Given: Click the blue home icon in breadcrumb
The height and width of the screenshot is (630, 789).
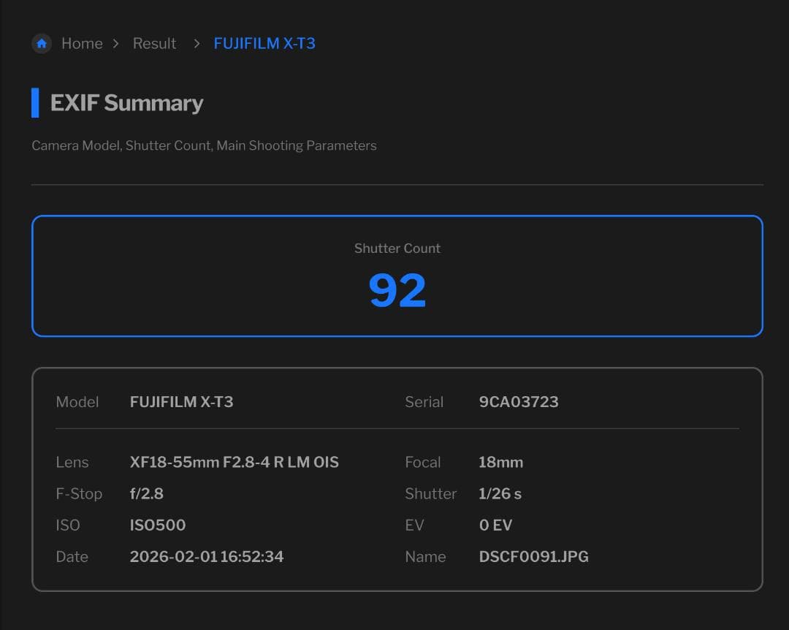Looking at the screenshot, I should click(42, 44).
